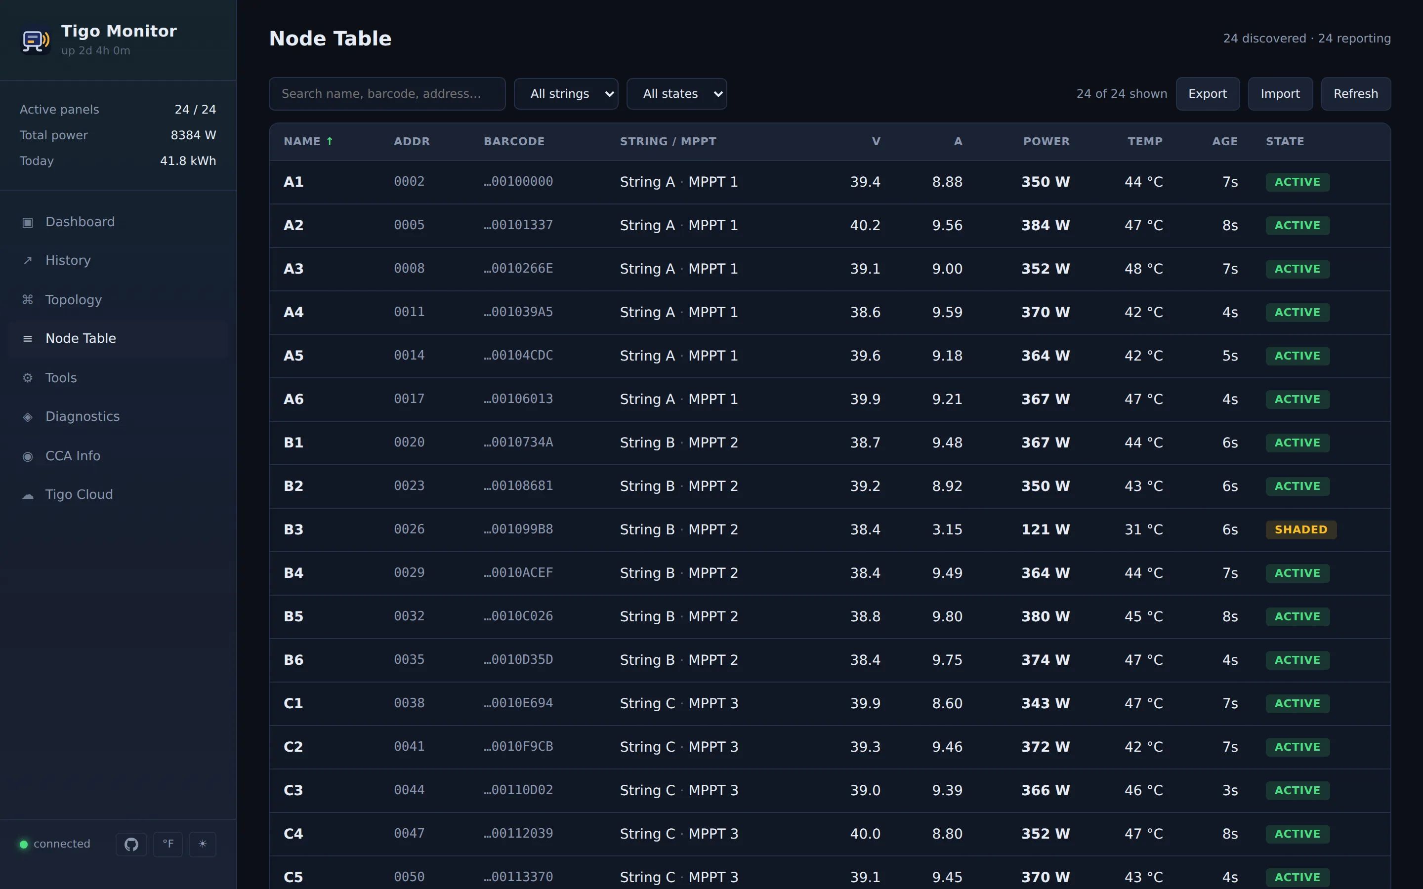Click barcode …00104CDC
The height and width of the screenshot is (889, 1423).
pyautogui.click(x=518, y=356)
